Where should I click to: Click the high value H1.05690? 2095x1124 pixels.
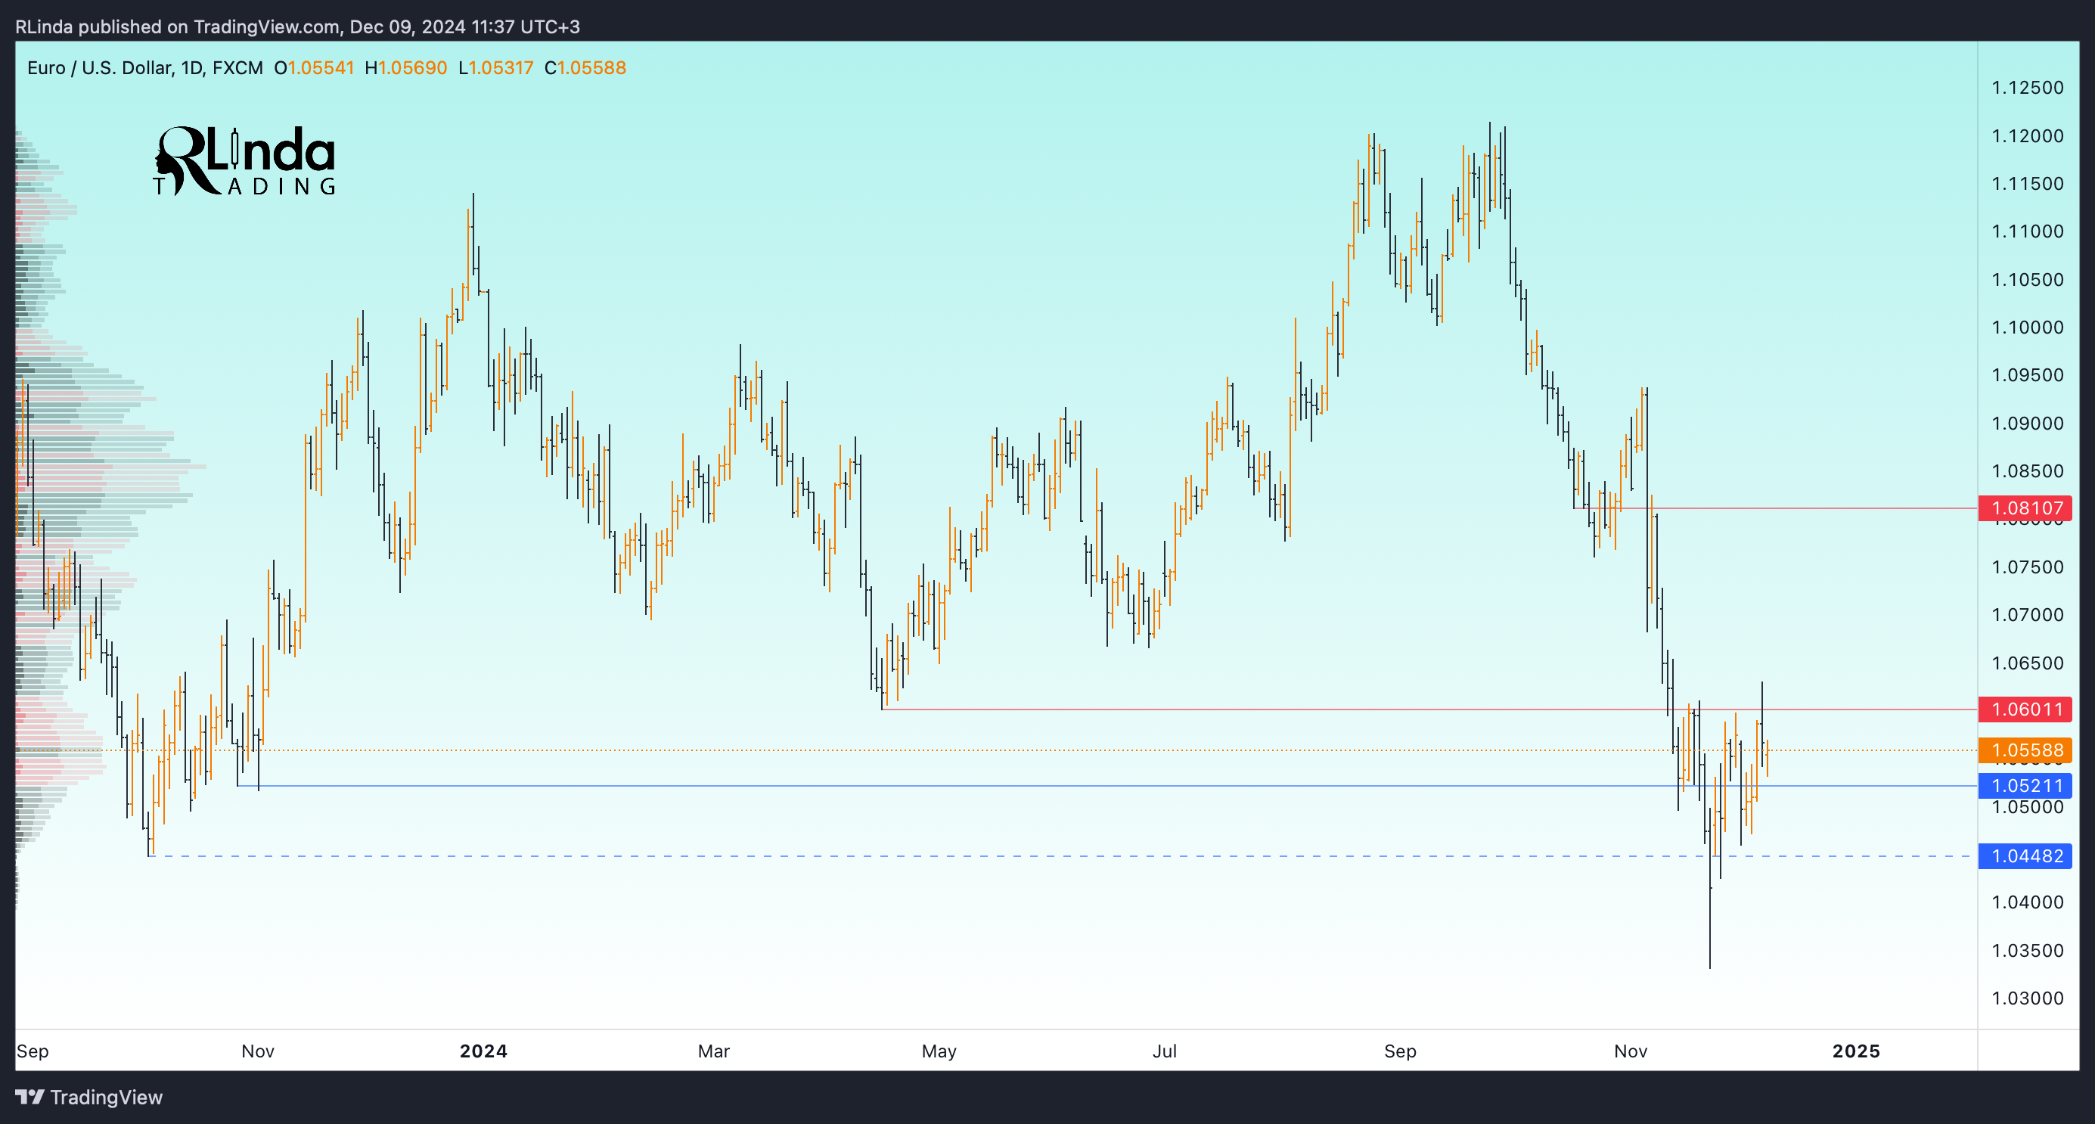click(406, 67)
